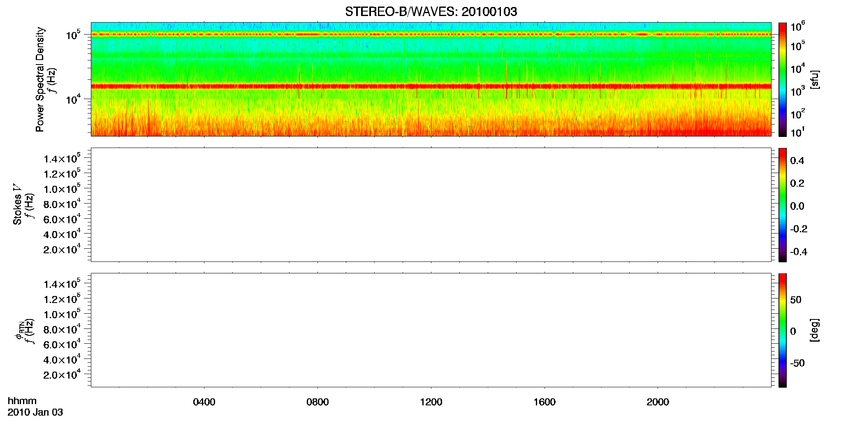Click the sfu units label beside top colorbar

coord(815,79)
